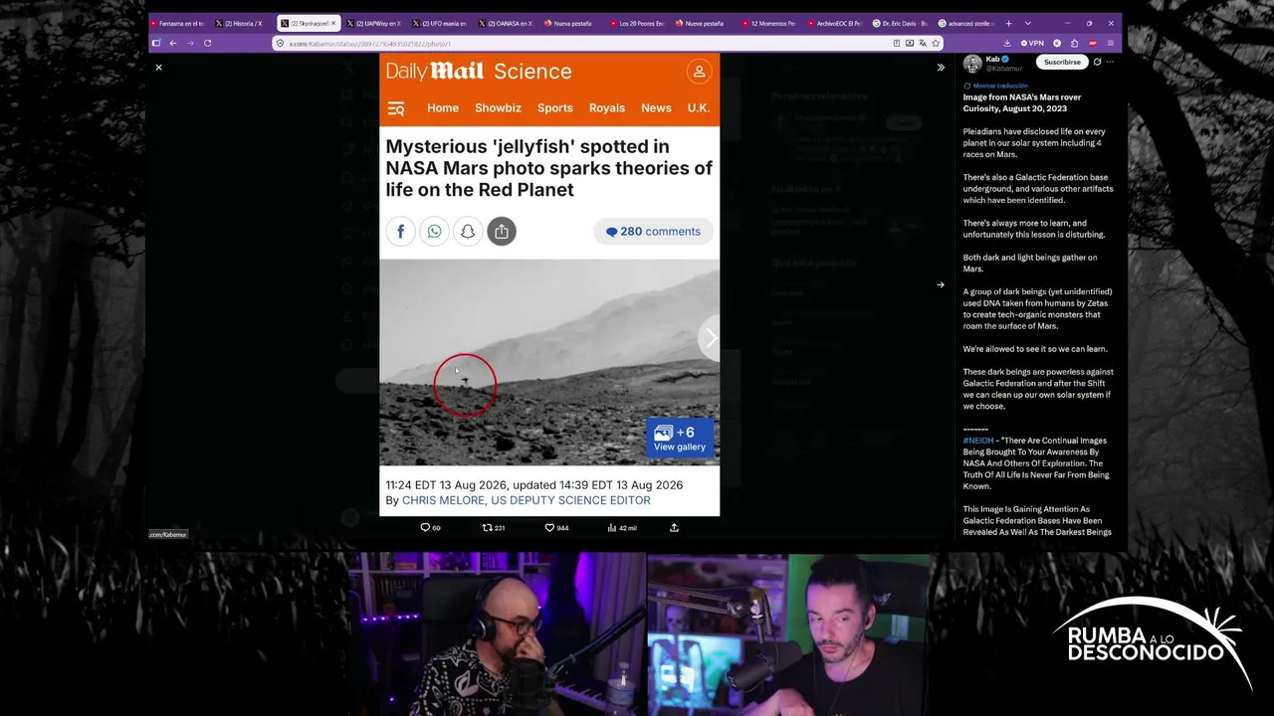Click Mostrar traducción link
1274x716 pixels.
coord(1000,87)
